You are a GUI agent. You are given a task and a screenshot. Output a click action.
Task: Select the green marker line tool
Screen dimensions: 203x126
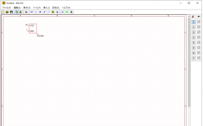67,12
